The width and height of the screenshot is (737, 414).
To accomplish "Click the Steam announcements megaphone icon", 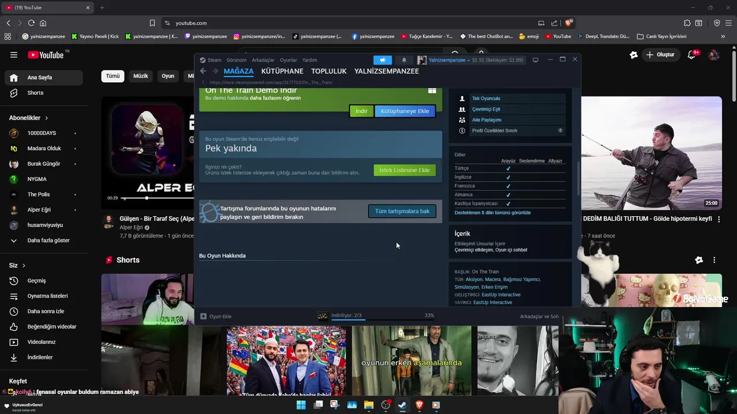I will point(382,60).
